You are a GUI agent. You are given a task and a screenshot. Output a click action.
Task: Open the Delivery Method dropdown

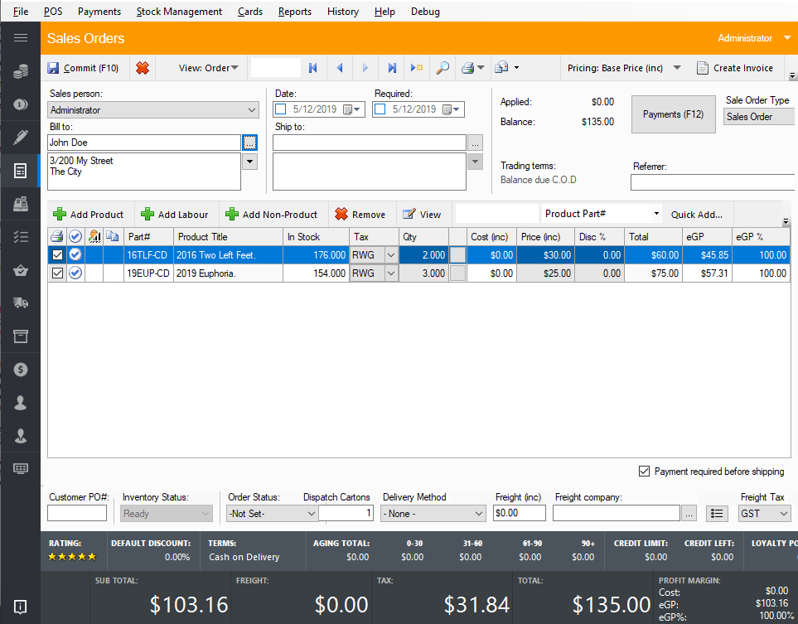[478, 514]
